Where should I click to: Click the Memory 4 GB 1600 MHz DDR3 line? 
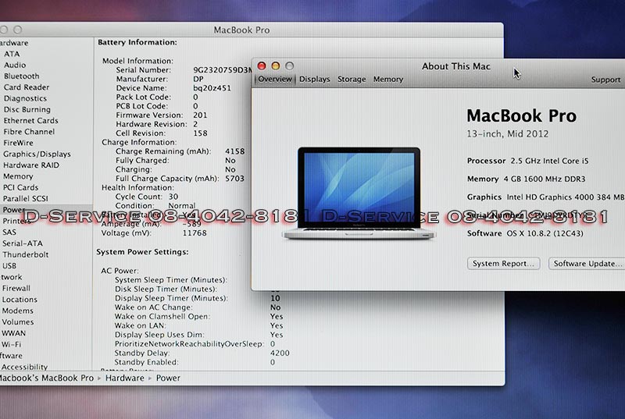pyautogui.click(x=526, y=179)
